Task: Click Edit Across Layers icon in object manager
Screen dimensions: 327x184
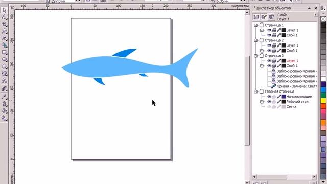Action: 264,17
